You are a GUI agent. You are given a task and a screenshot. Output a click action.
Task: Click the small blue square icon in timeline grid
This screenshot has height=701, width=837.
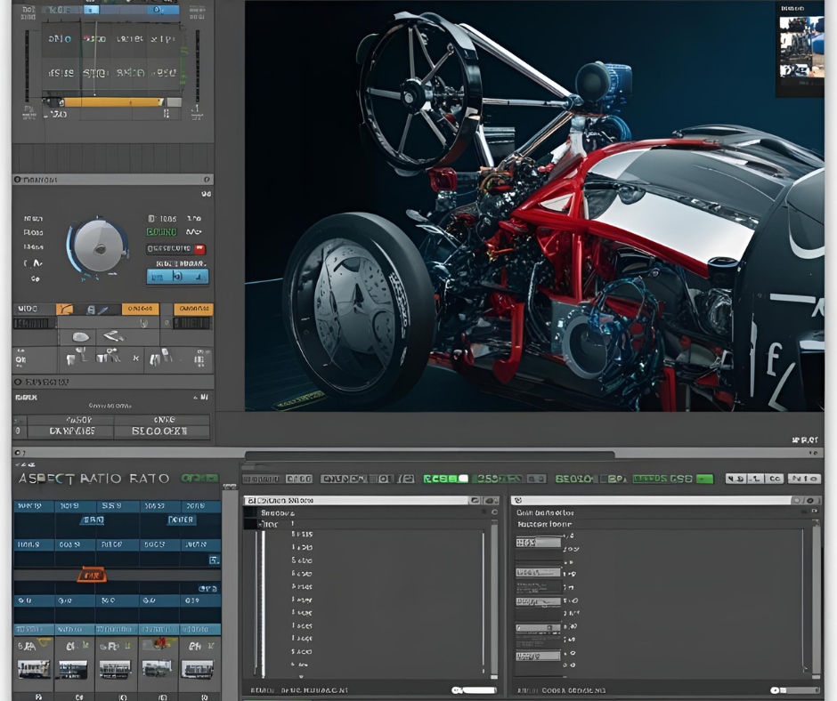[x=214, y=560]
